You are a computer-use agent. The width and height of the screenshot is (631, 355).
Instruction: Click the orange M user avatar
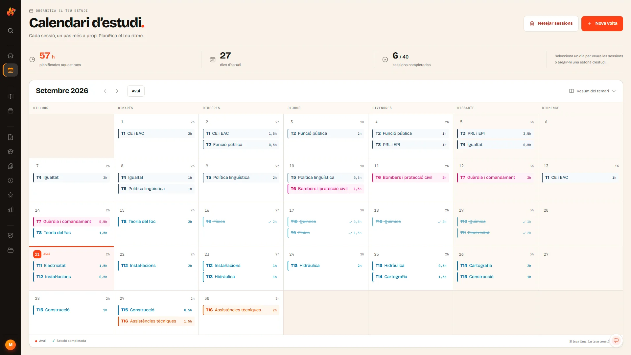[x=11, y=345]
